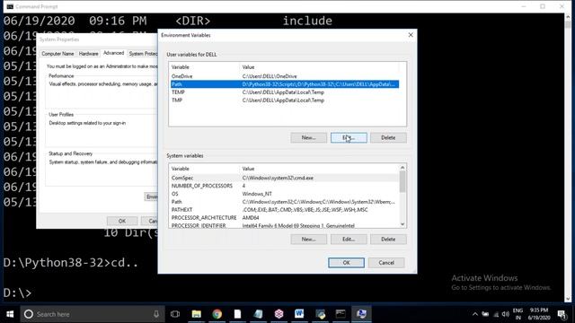
Task: Show hidden system tray icons
Action: pyautogui.click(x=475, y=314)
